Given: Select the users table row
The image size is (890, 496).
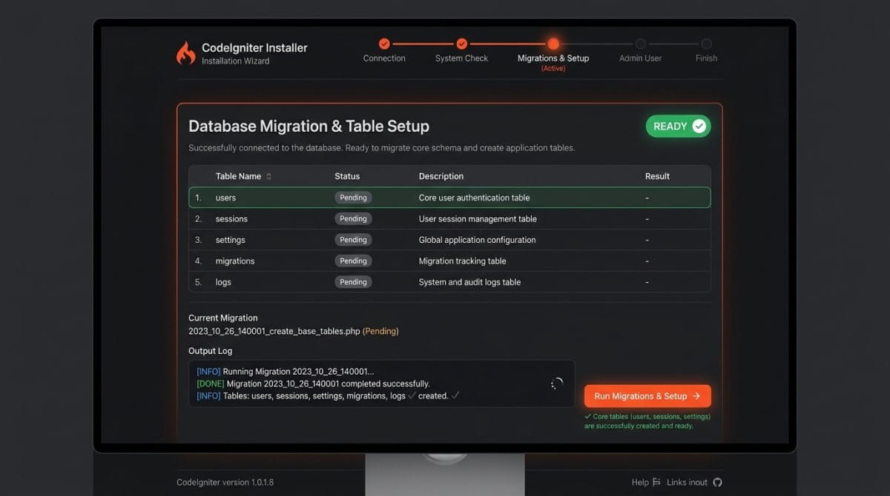Looking at the screenshot, I should [x=449, y=198].
